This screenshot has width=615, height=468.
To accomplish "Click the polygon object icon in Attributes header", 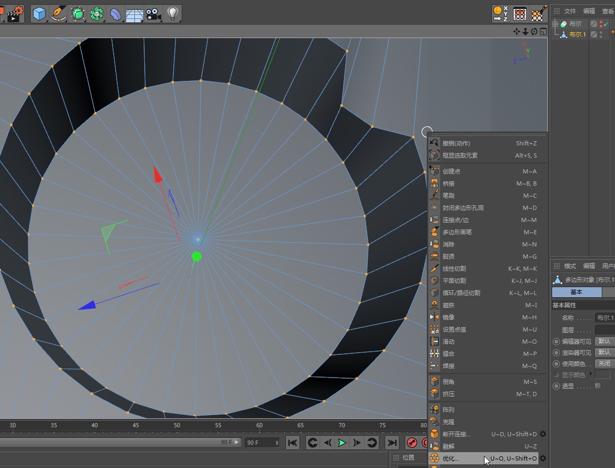I will click(557, 280).
